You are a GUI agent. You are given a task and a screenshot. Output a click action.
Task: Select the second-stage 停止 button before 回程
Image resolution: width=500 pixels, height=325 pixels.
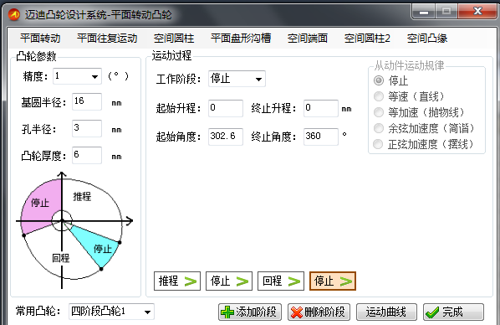(229, 281)
